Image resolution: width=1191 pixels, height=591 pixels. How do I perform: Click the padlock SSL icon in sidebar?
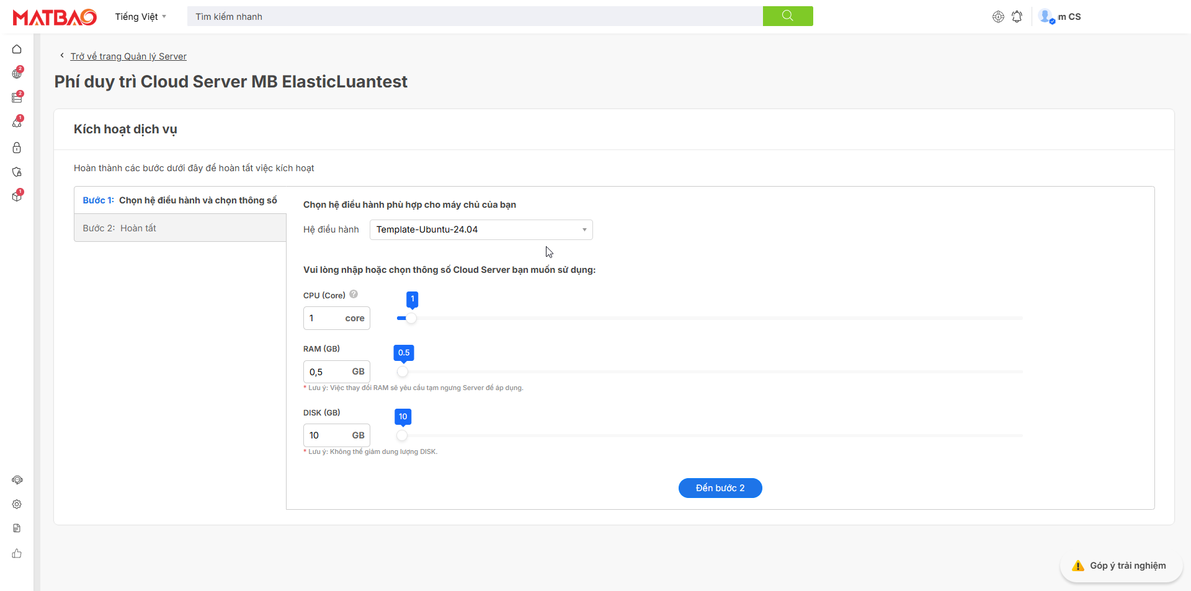[x=17, y=148]
